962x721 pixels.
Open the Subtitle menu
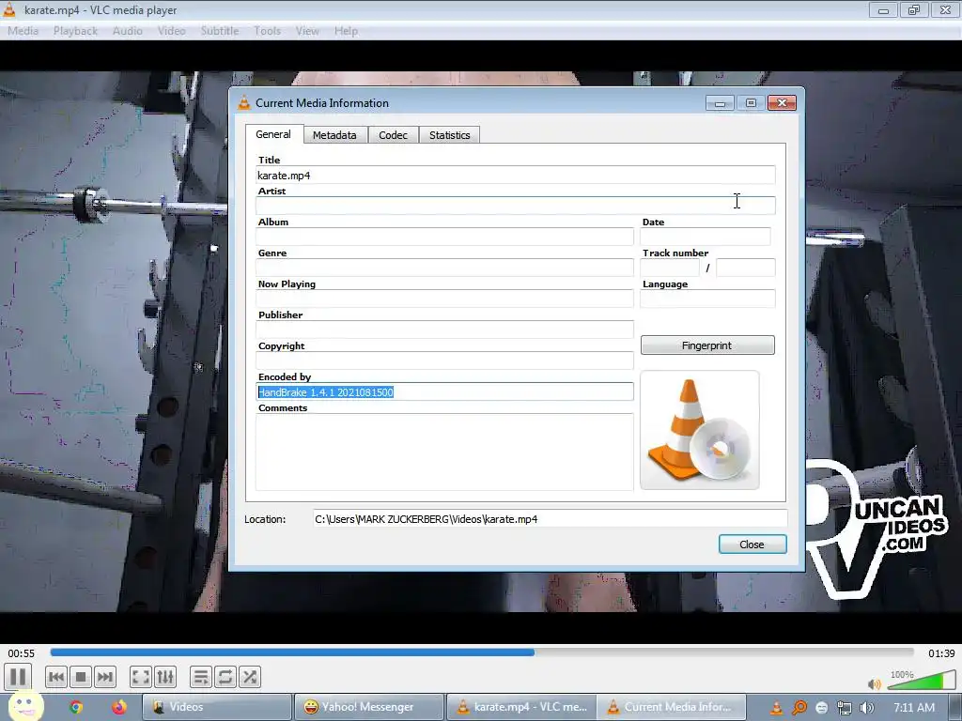pos(220,31)
